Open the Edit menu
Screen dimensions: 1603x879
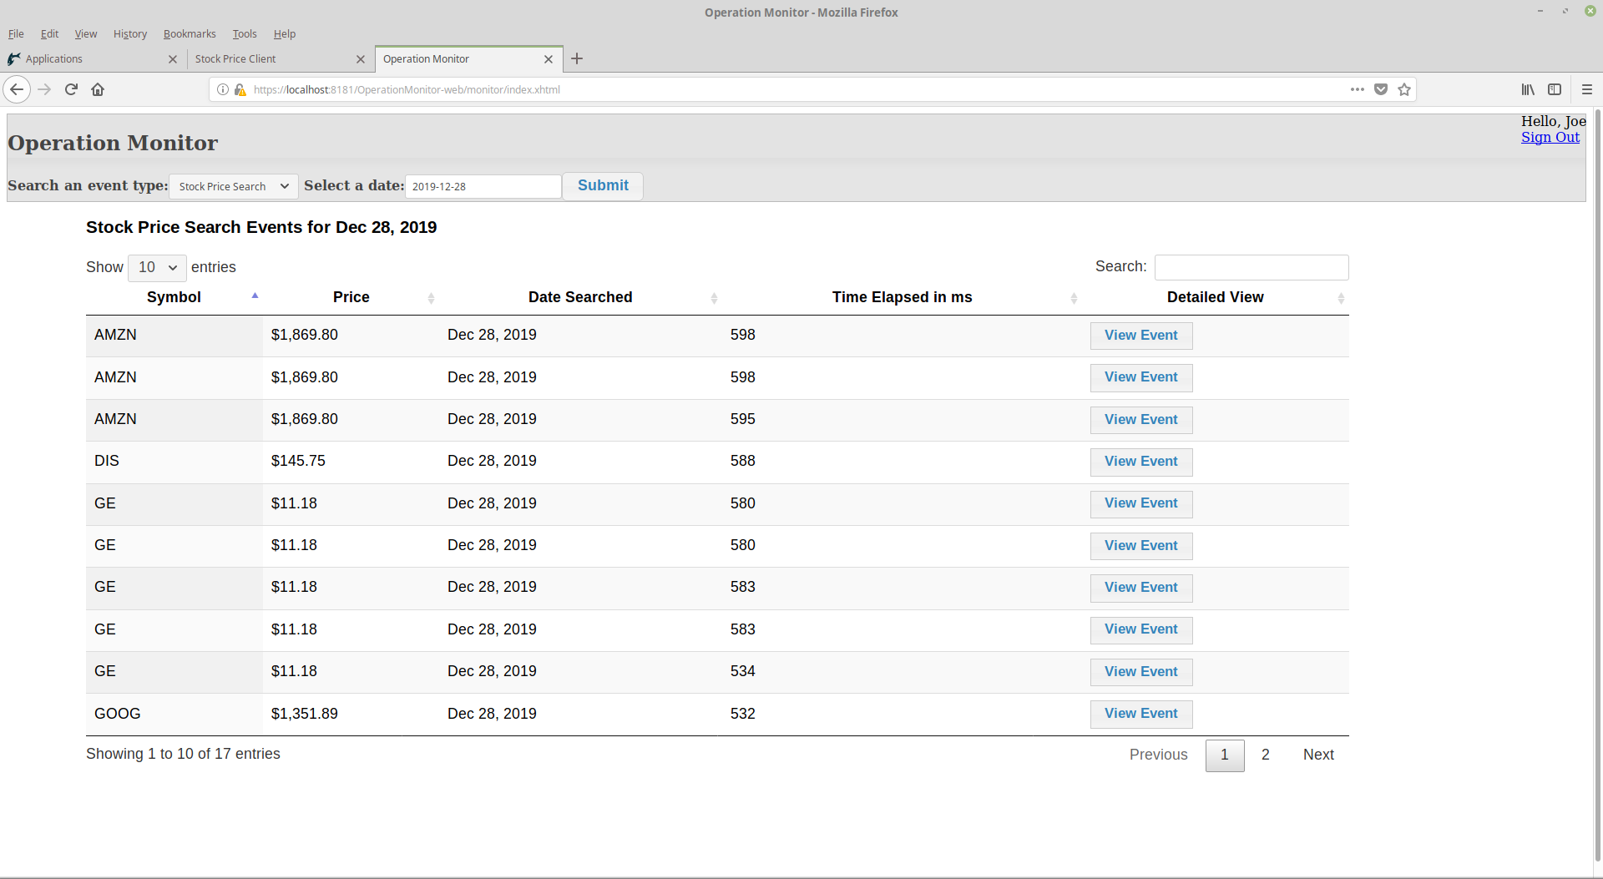click(49, 34)
